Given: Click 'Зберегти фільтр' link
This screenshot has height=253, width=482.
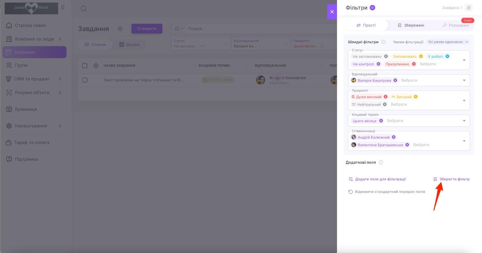Looking at the screenshot, I should pos(451,179).
